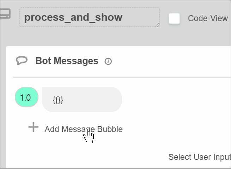Click empty space right of the {{}} bubble
Image resolution: width=231 pixels, height=169 pixels.
[x=169, y=100]
